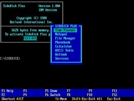134x101 pixels.
Task: Click the highlighted Ctrl-Alt hotkey text
Action: (x=30, y=38)
